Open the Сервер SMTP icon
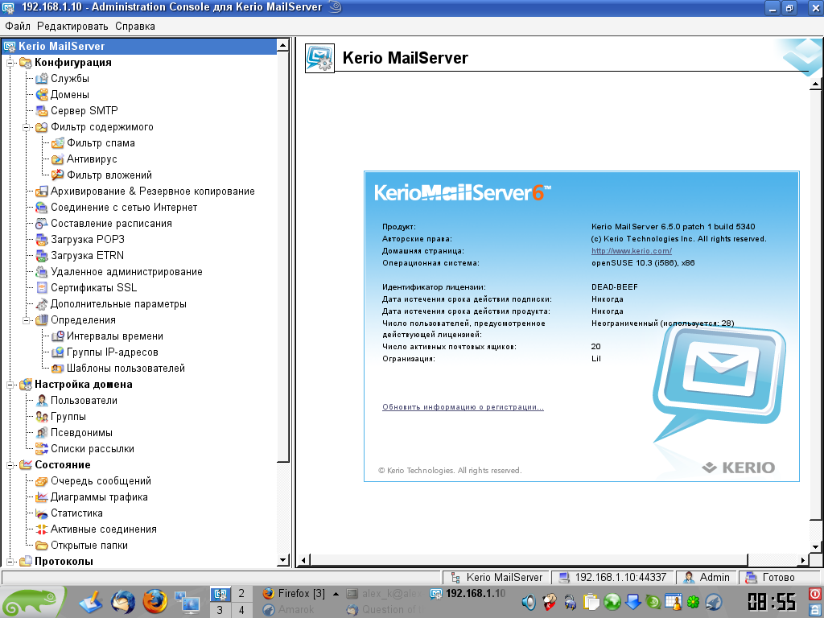This screenshot has width=824, height=618. pos(42,111)
